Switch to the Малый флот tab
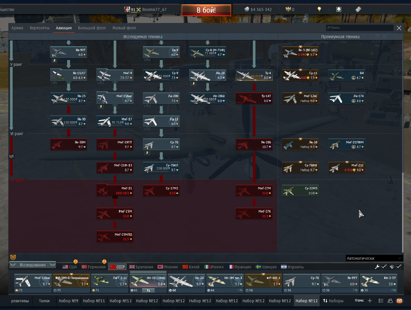The height and width of the screenshot is (310, 411). 124,28
